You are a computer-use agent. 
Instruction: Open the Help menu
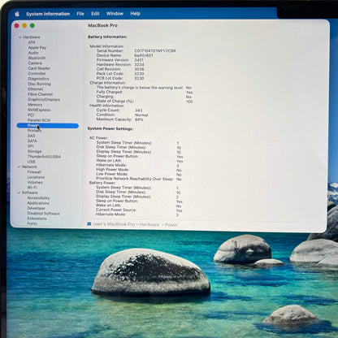tap(135, 14)
